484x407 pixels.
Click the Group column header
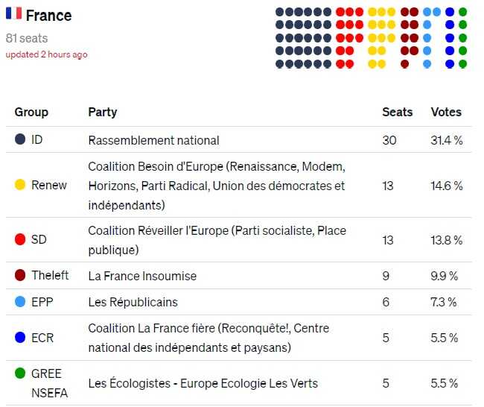point(31,112)
